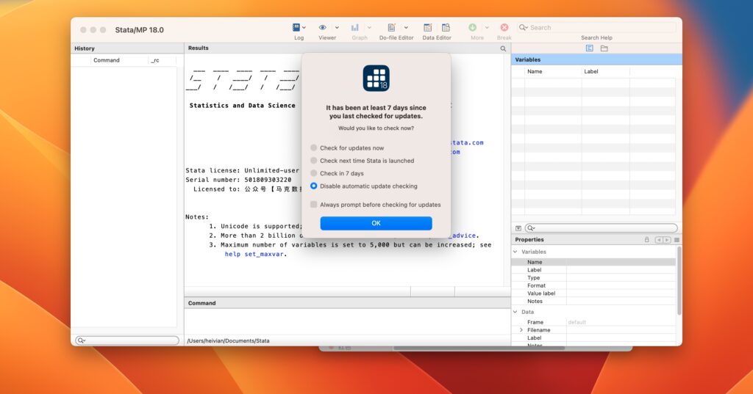Open the Viewer dropdown arrow
Viewport: 753px width, 394px height.
tap(337, 28)
